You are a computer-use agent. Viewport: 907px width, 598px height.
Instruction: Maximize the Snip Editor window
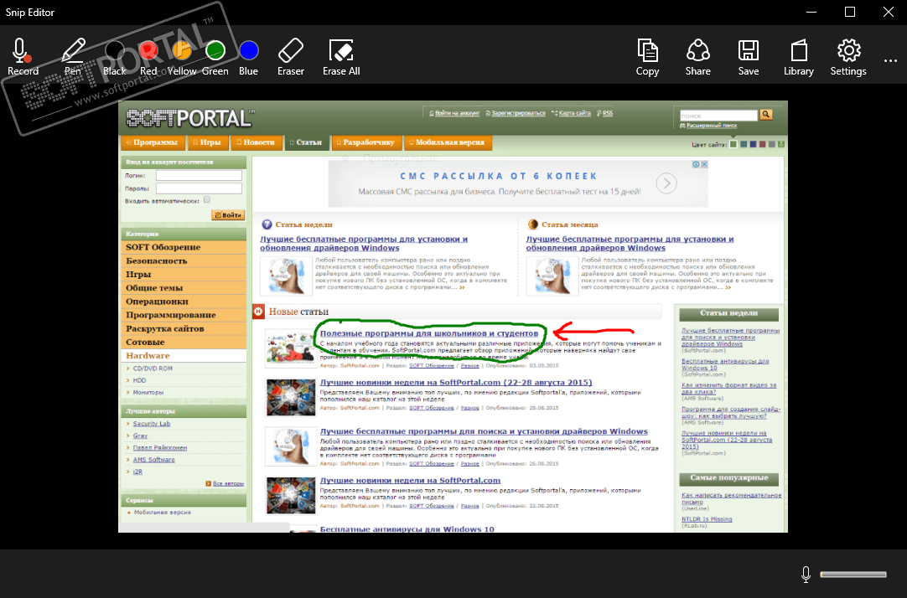coord(850,12)
